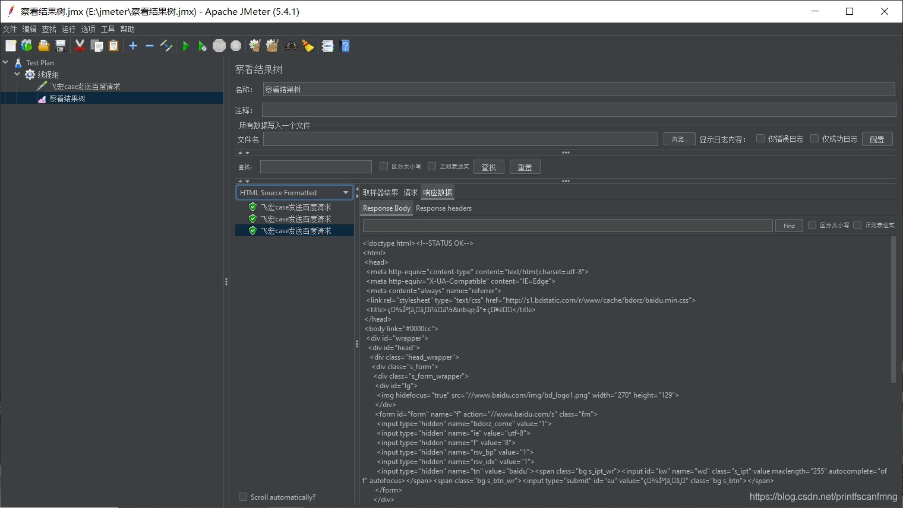Start test without pauses icon
Image resolution: width=903 pixels, height=508 pixels.
pos(203,46)
